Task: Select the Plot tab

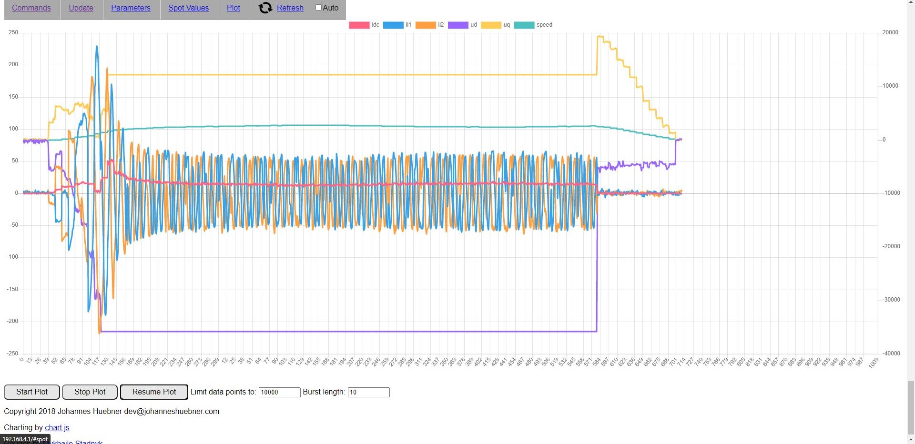Action: coord(234,8)
